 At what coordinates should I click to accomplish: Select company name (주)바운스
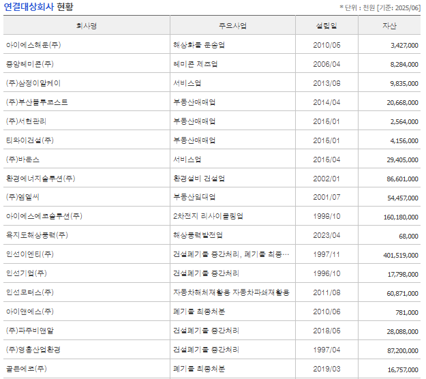22,160
